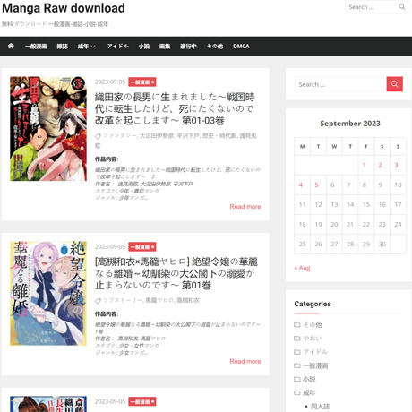Viewport: 412px width, 412px height.
Task: Open 雑誌 in the navigation menu
Action: pyautogui.click(x=62, y=47)
